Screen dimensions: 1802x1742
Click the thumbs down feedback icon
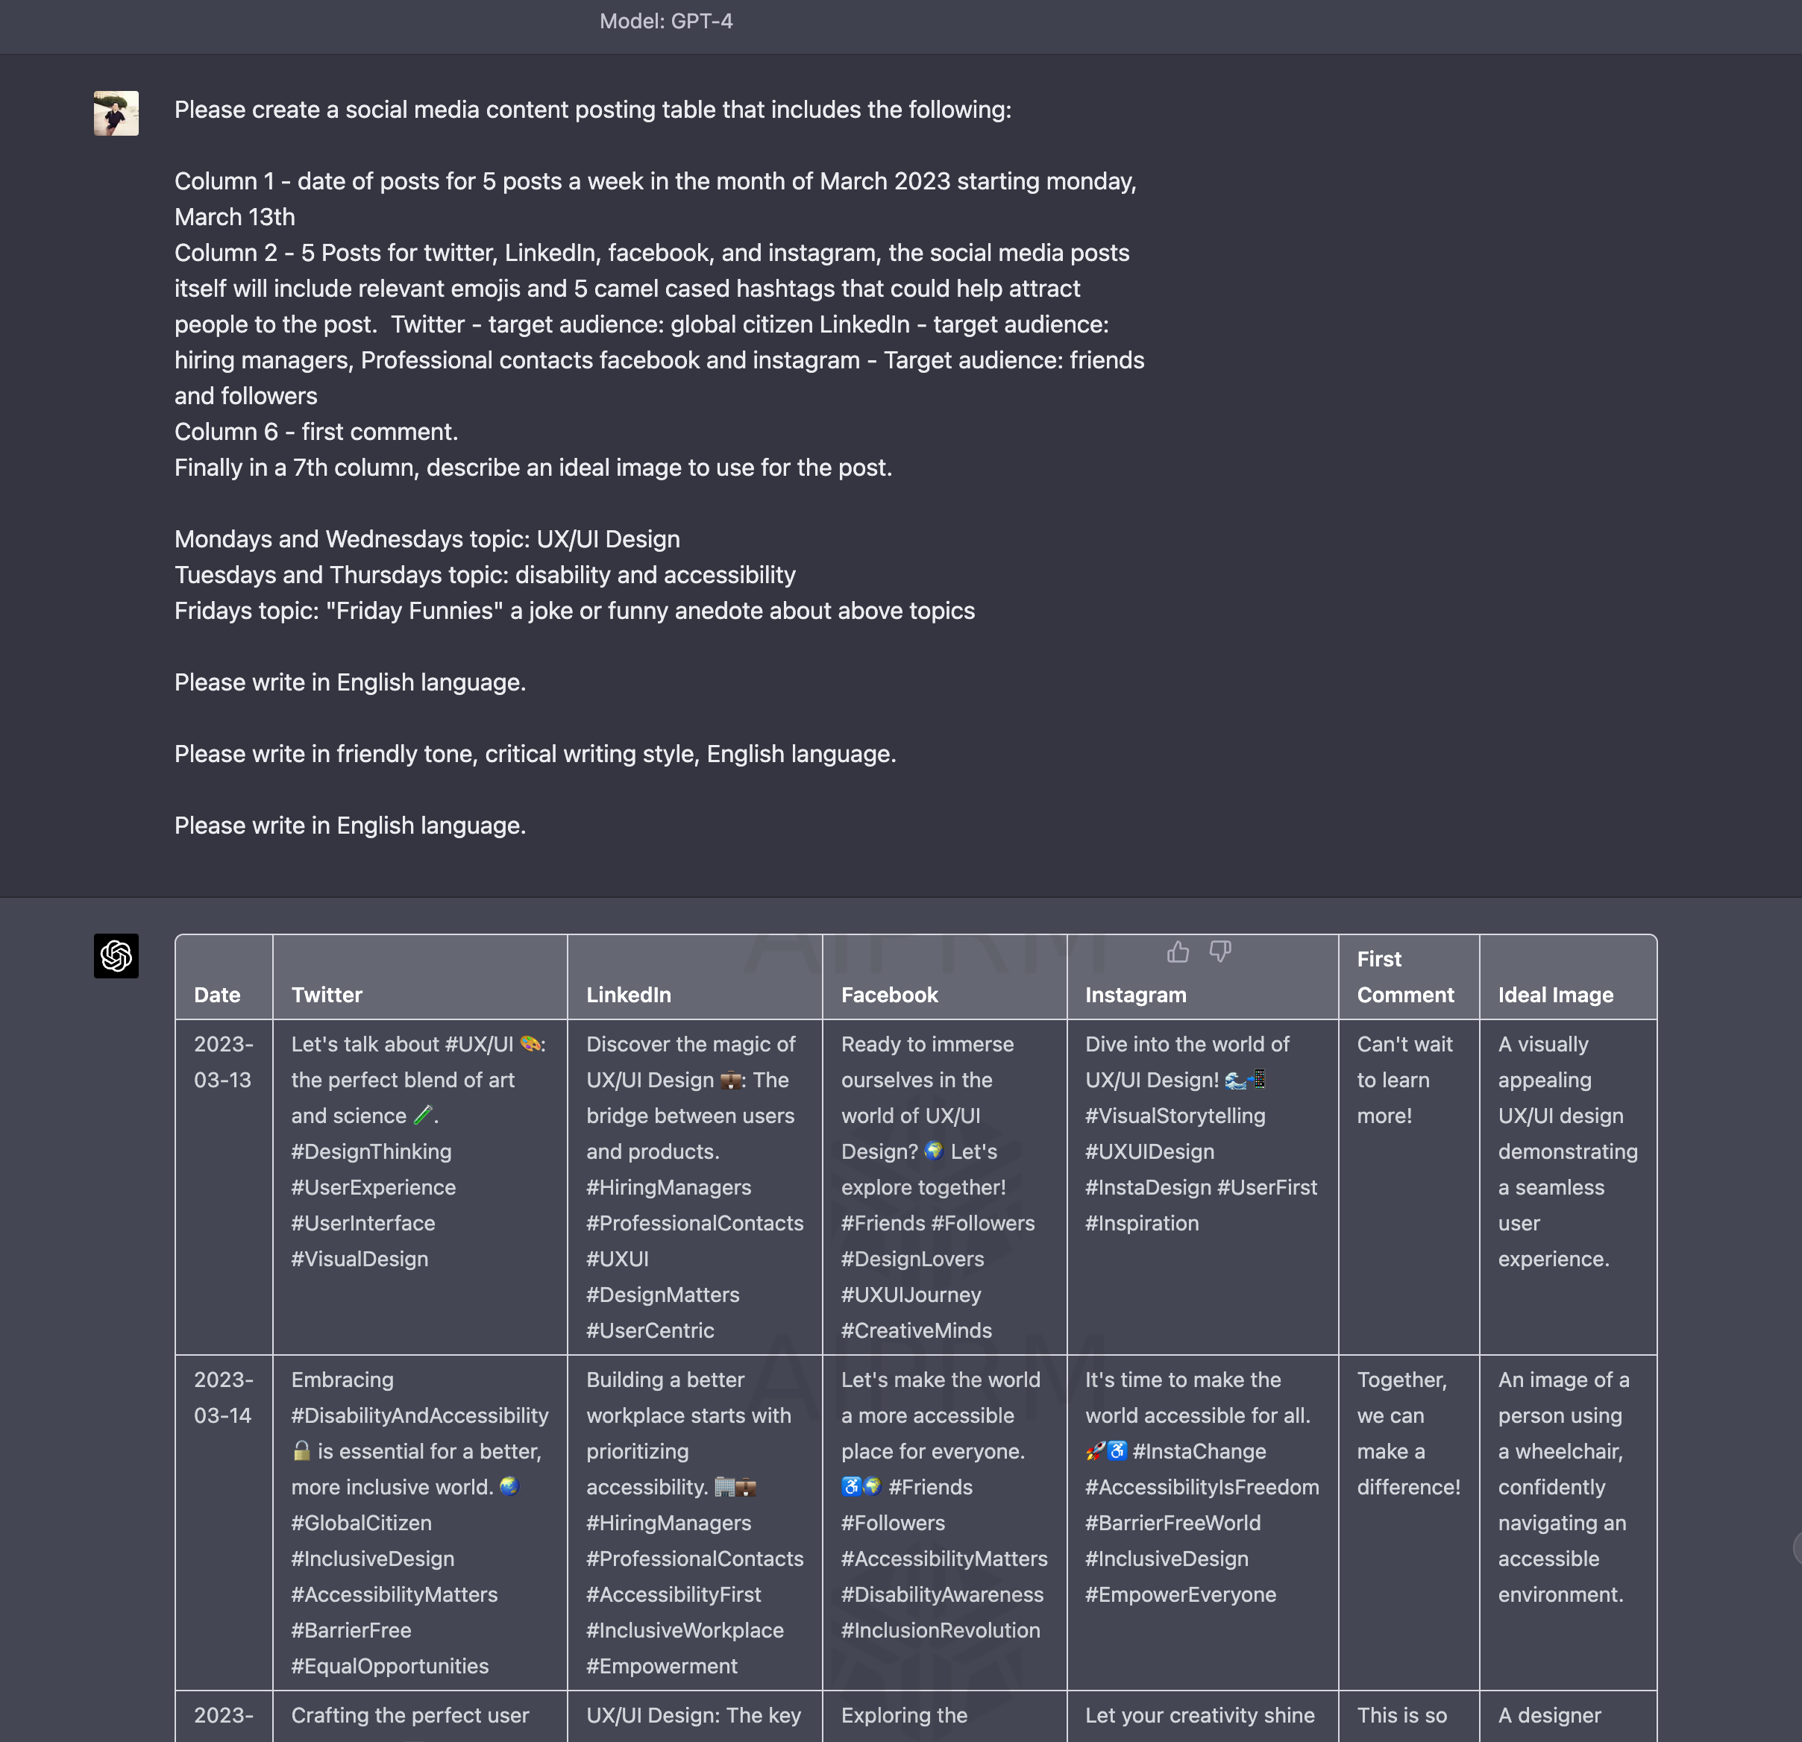(x=1220, y=952)
